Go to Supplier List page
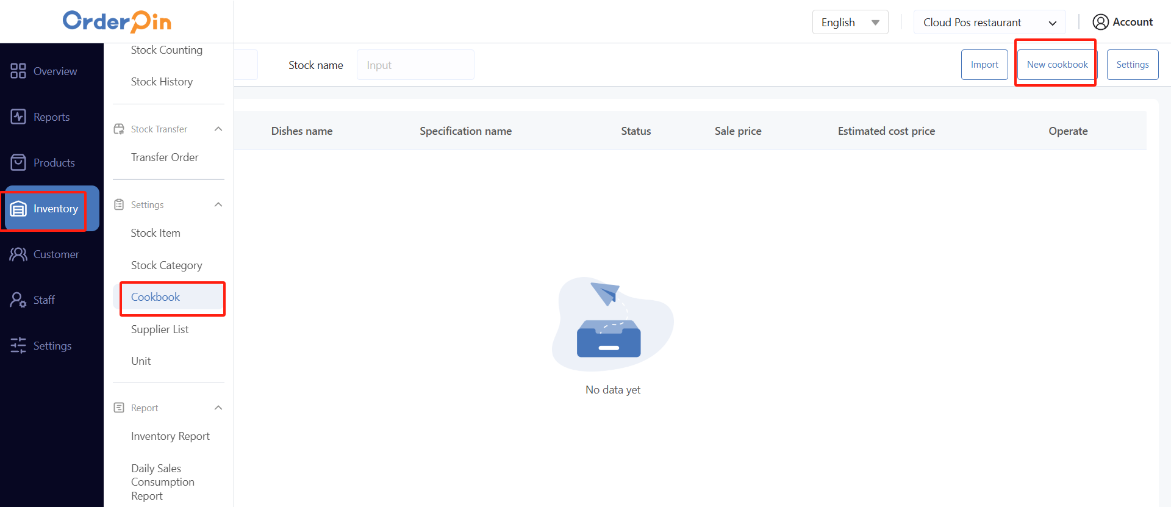Image resolution: width=1171 pixels, height=507 pixels. pos(160,329)
